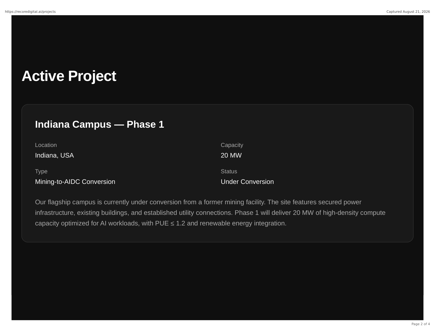This screenshot has height=336, width=435.
Task: Click the Under Conversion status value
Action: coord(247,182)
